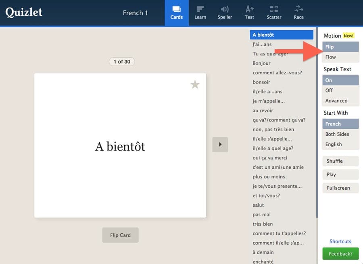Screen dimensions: 363x264
Task: Turn Speak Text Off
Action: pyautogui.click(x=340, y=90)
